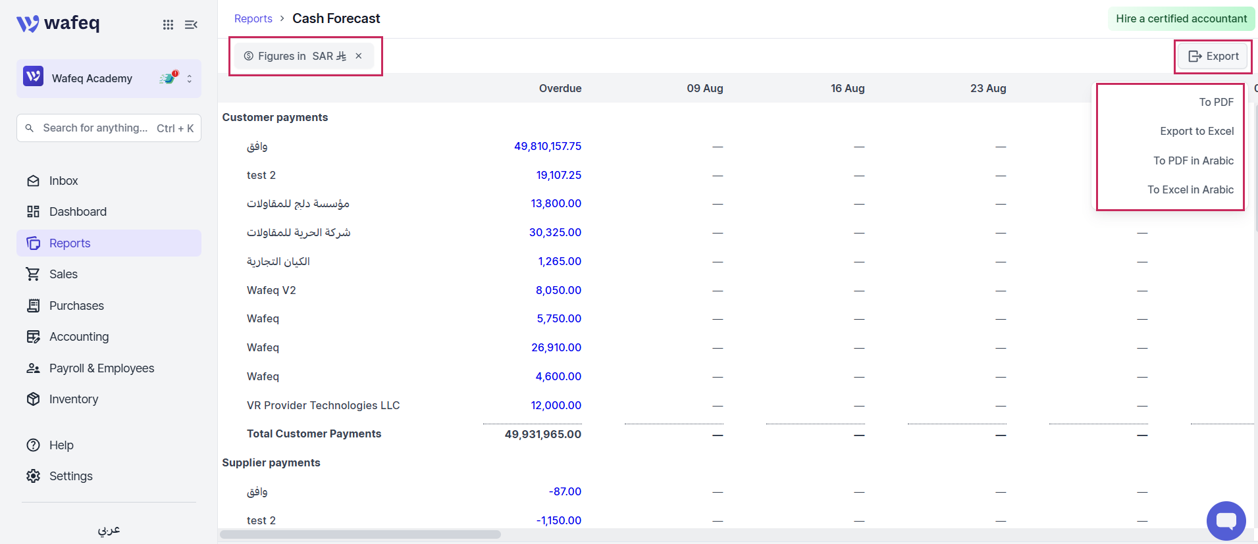This screenshot has height=544, width=1258.
Task: Expand the Wafeq Academy organization switcher
Action: tap(190, 78)
